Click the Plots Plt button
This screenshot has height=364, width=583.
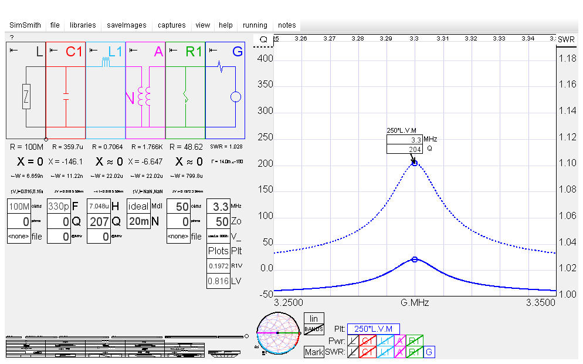tap(218, 251)
